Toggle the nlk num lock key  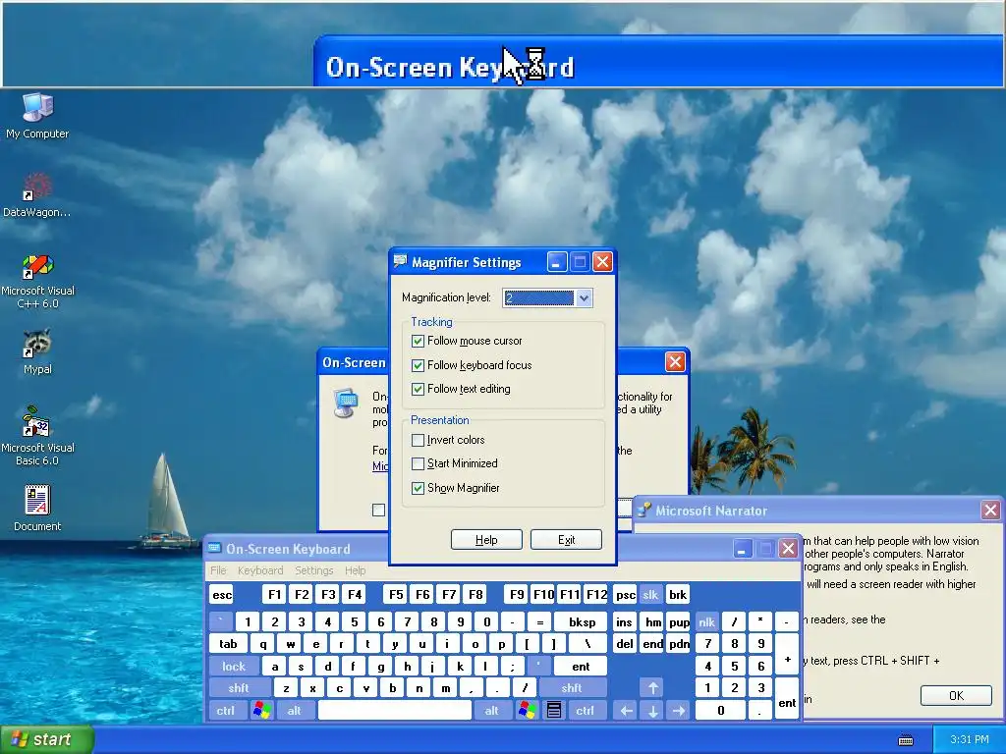click(706, 621)
